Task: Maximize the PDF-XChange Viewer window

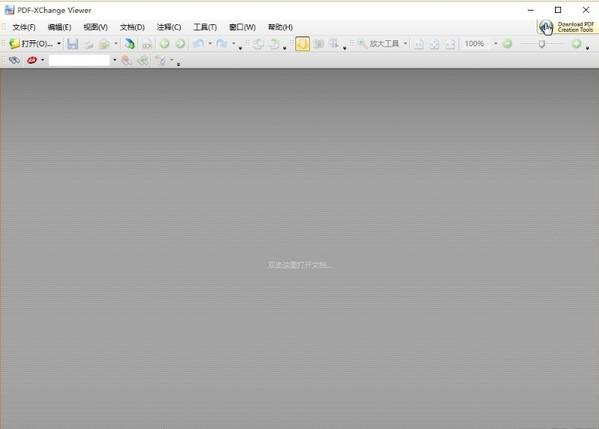Action: click(558, 10)
